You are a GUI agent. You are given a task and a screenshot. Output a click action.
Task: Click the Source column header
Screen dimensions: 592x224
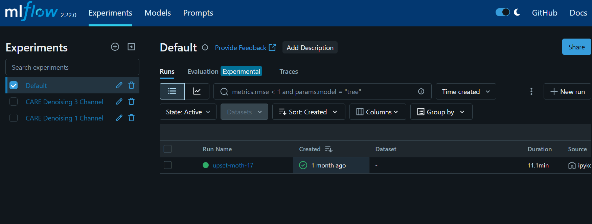[577, 149]
